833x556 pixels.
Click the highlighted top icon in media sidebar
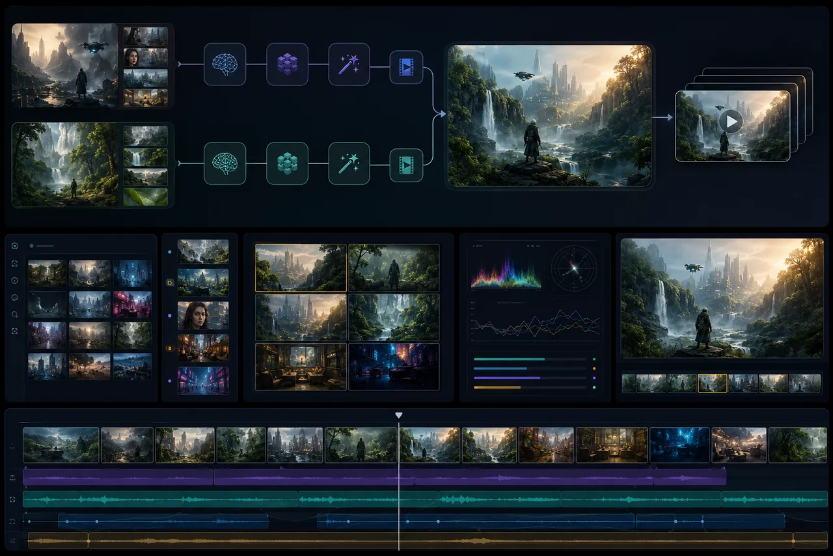(15, 246)
